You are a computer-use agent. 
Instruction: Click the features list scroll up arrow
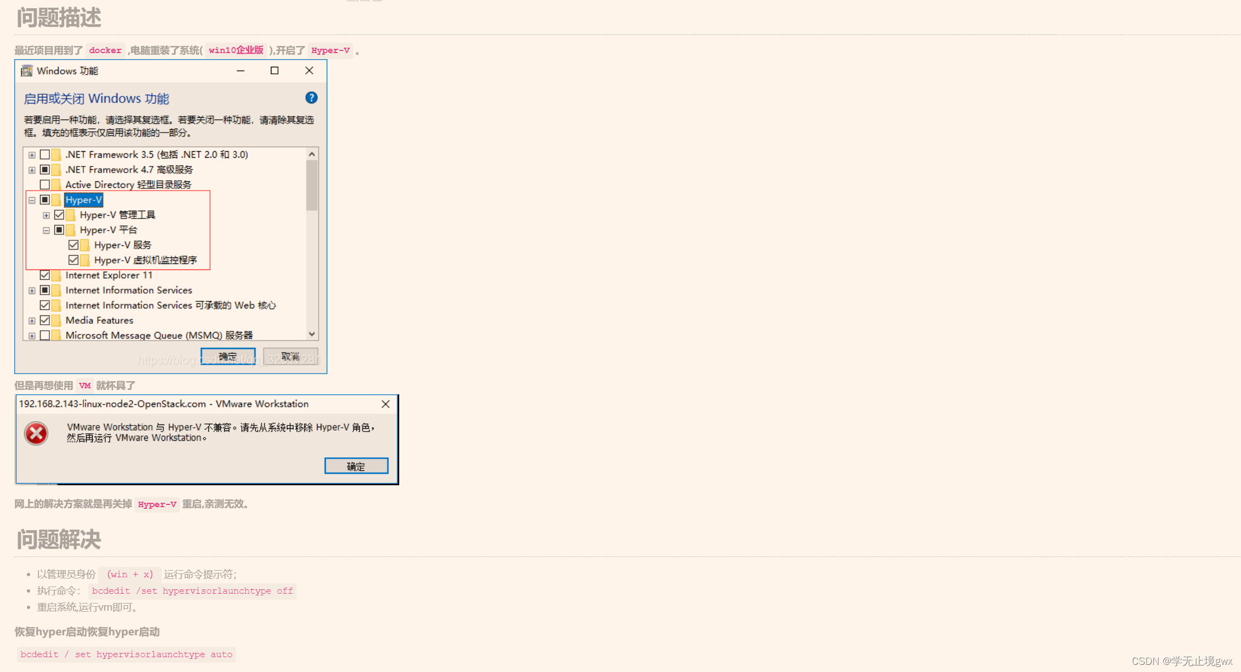[312, 154]
